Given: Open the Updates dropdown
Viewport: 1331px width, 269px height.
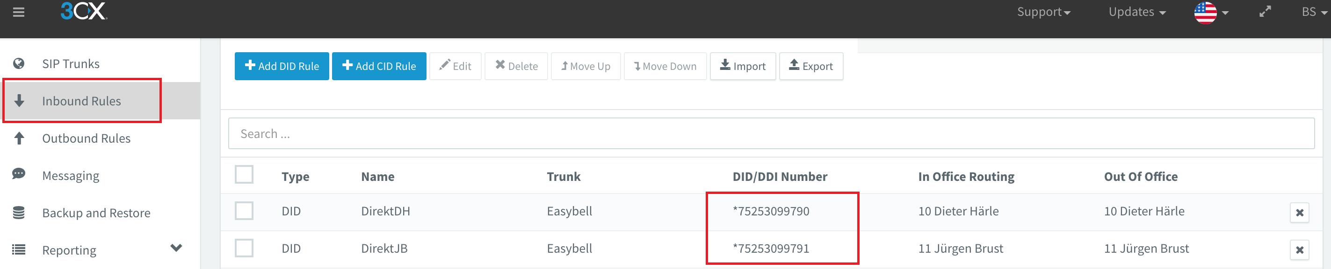Looking at the screenshot, I should pyautogui.click(x=1137, y=12).
